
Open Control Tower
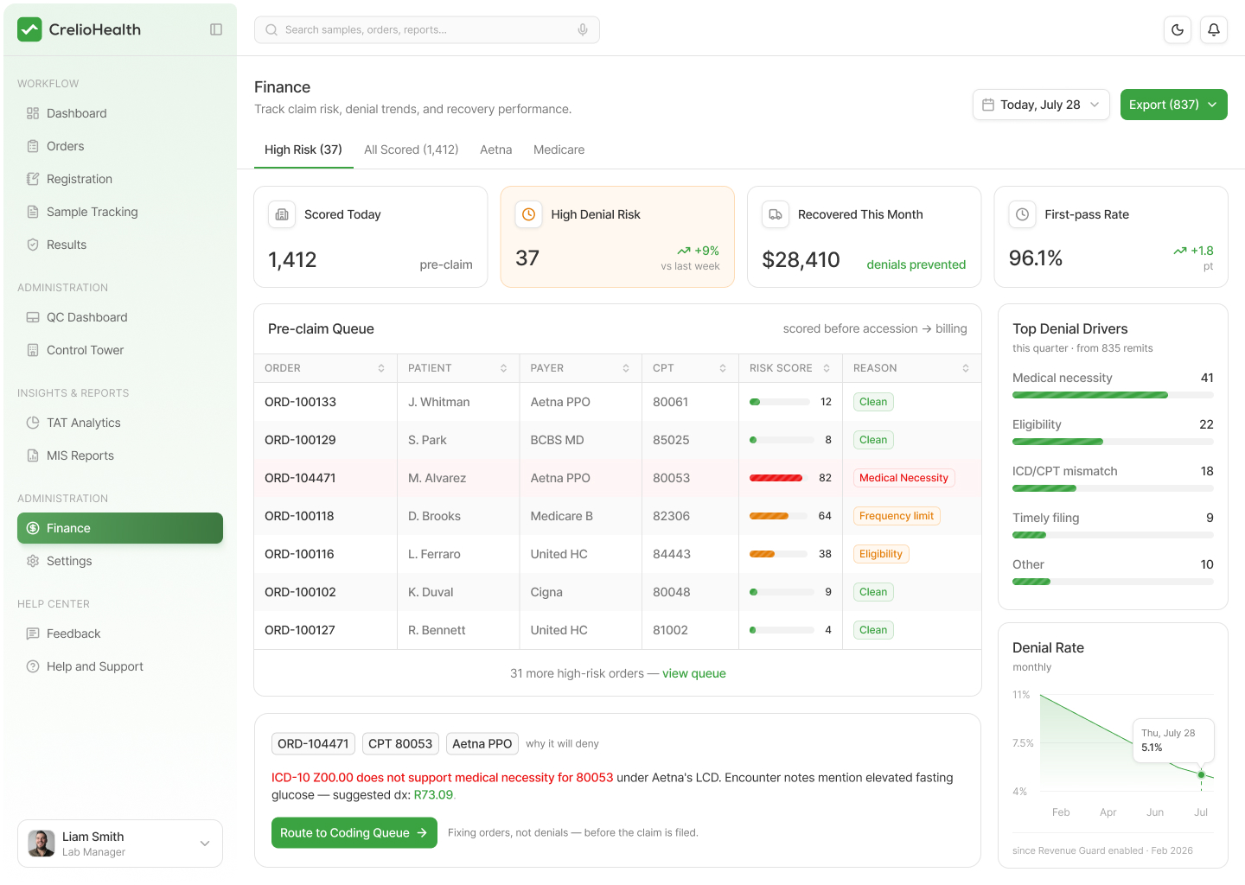(x=120, y=350)
